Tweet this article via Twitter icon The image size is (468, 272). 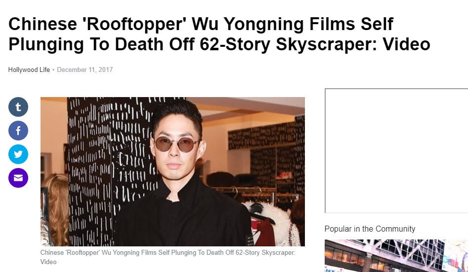coord(18,154)
